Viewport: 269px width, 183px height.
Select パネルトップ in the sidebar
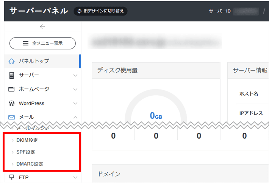pyautogui.click(x=42, y=61)
